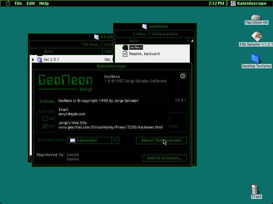Select the Scheme tab in Kaleidoscope
Screen dimensions: 273x204
[46, 101]
